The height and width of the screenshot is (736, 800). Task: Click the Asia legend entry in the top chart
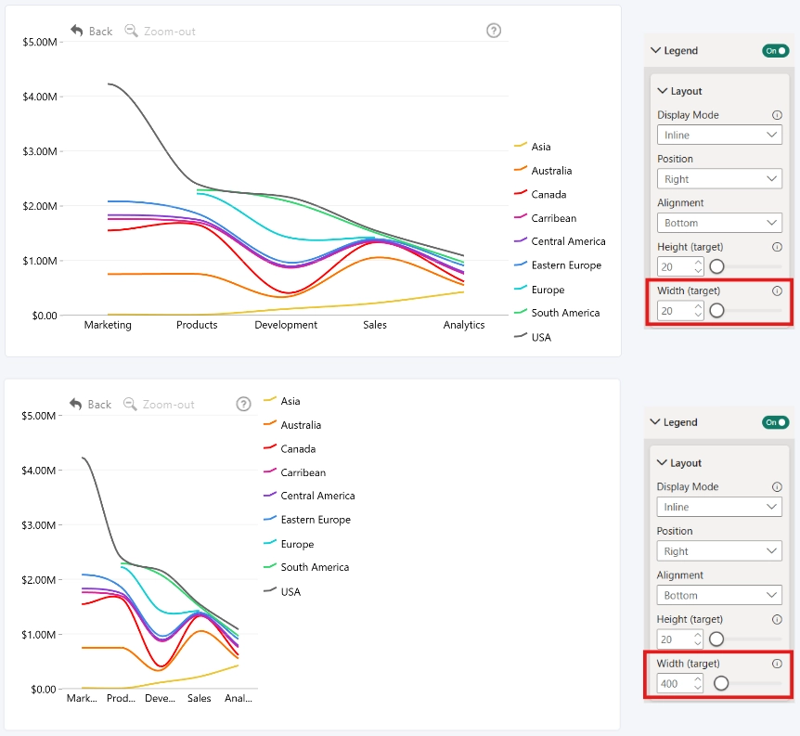[533, 147]
